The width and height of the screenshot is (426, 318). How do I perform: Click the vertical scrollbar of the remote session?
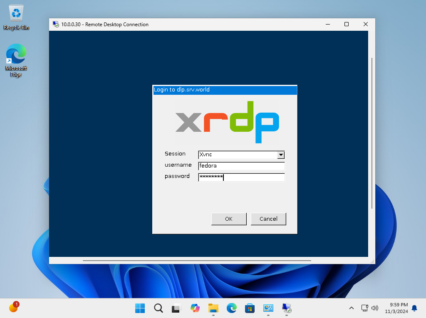point(372,133)
